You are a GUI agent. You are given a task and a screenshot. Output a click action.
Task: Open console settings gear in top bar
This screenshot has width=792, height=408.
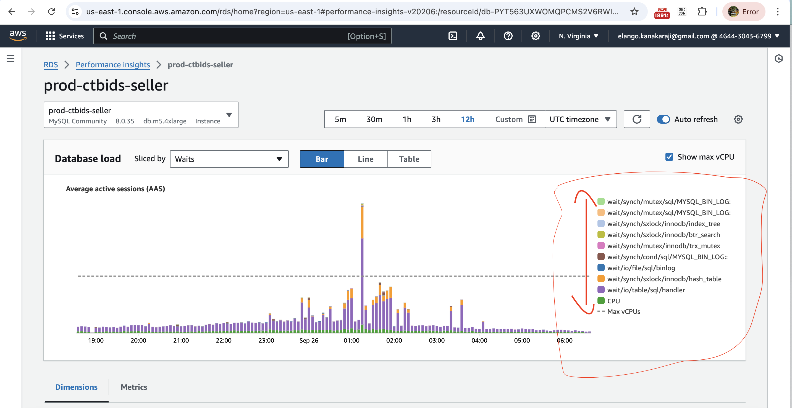[536, 36]
